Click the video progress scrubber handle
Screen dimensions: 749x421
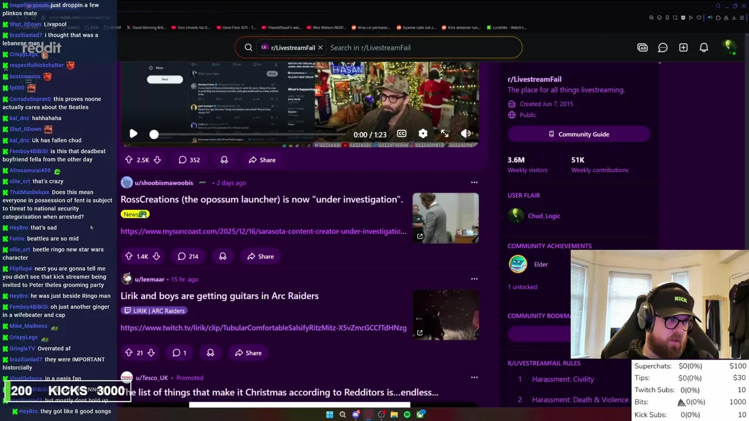154,134
